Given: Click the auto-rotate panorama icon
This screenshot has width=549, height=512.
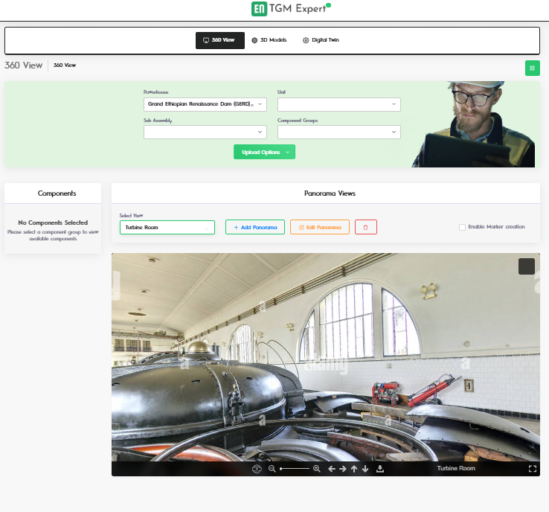Looking at the screenshot, I should [257, 469].
